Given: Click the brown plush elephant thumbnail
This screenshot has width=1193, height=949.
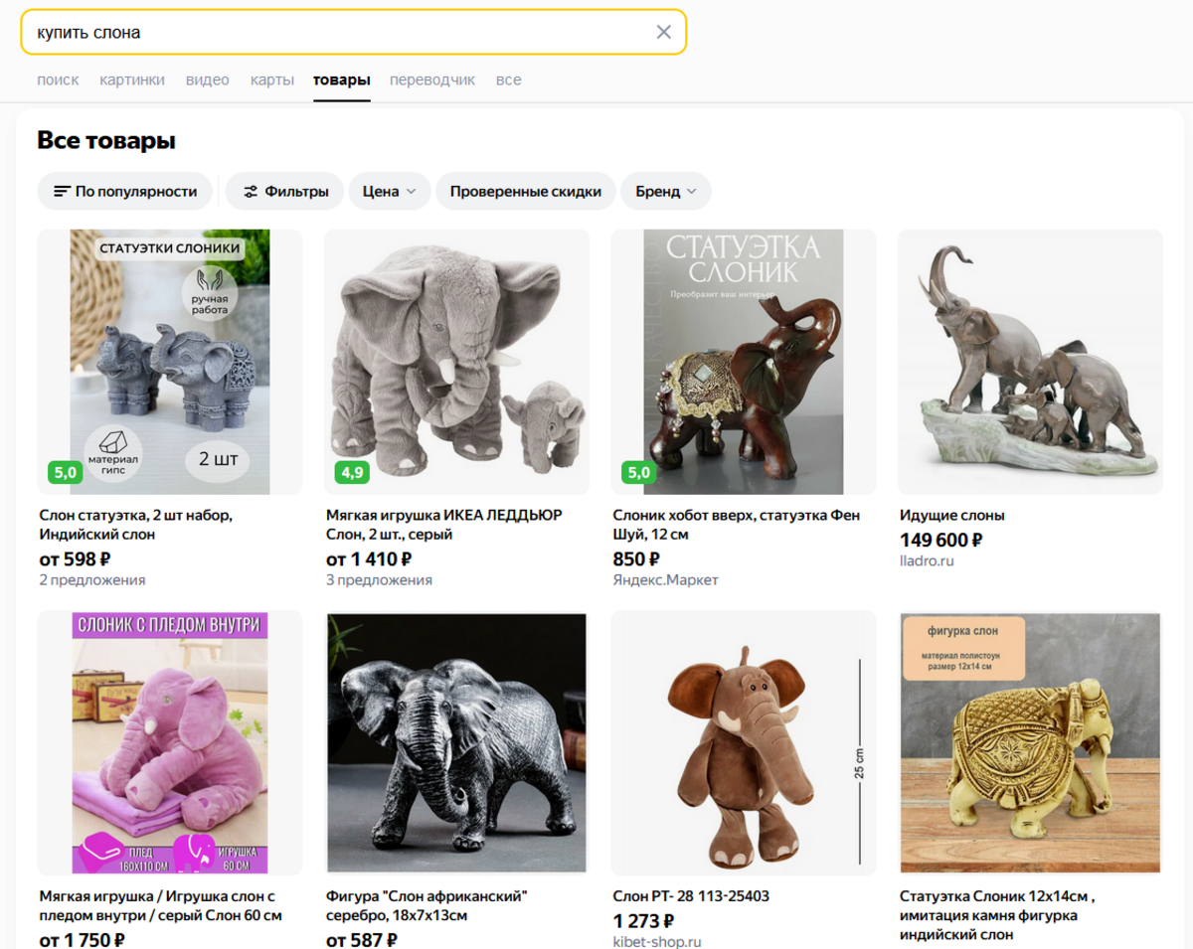Looking at the screenshot, I should [x=744, y=742].
